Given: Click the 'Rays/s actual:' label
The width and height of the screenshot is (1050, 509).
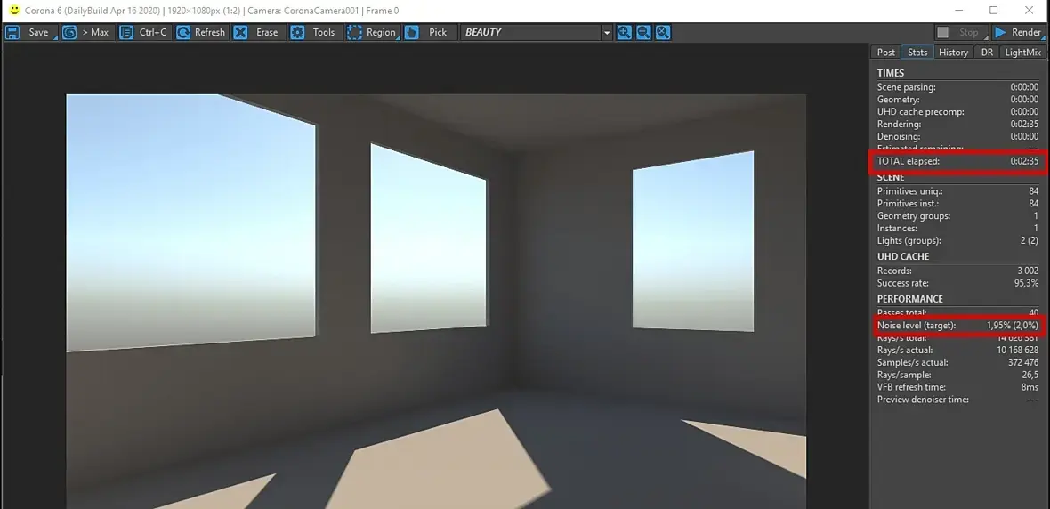Looking at the screenshot, I should 905,350.
